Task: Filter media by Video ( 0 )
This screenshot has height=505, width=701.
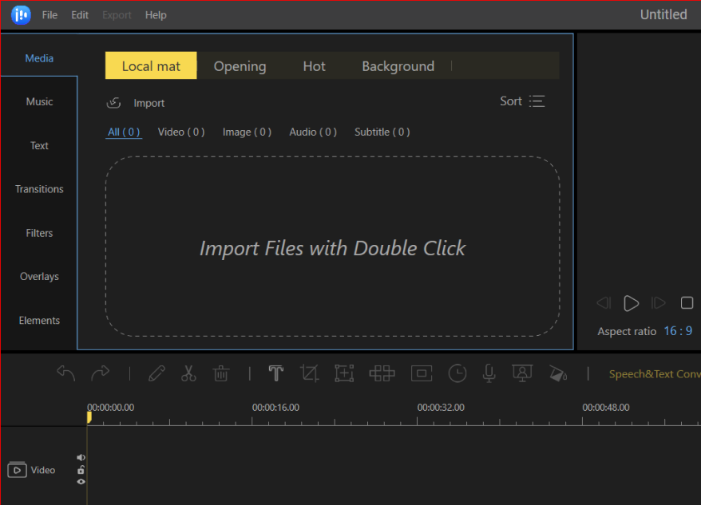Action: (x=181, y=132)
